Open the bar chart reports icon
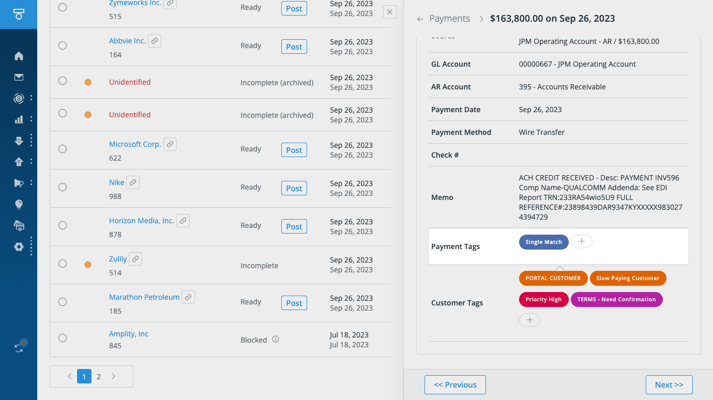The image size is (713, 400). (x=19, y=119)
